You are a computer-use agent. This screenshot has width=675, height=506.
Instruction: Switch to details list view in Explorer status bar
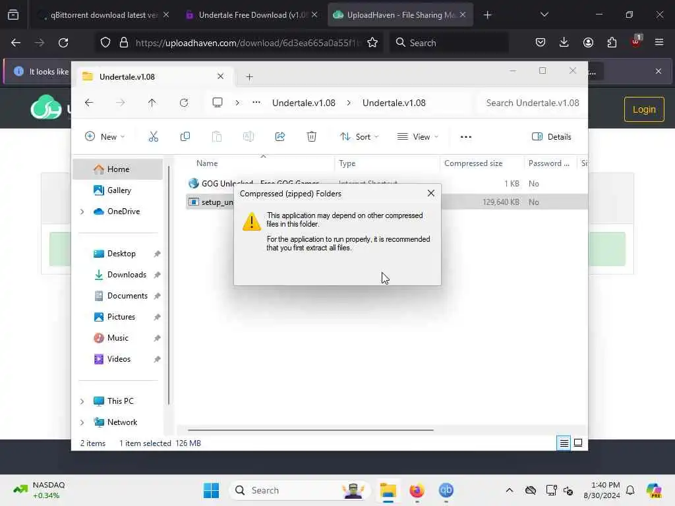(x=564, y=443)
